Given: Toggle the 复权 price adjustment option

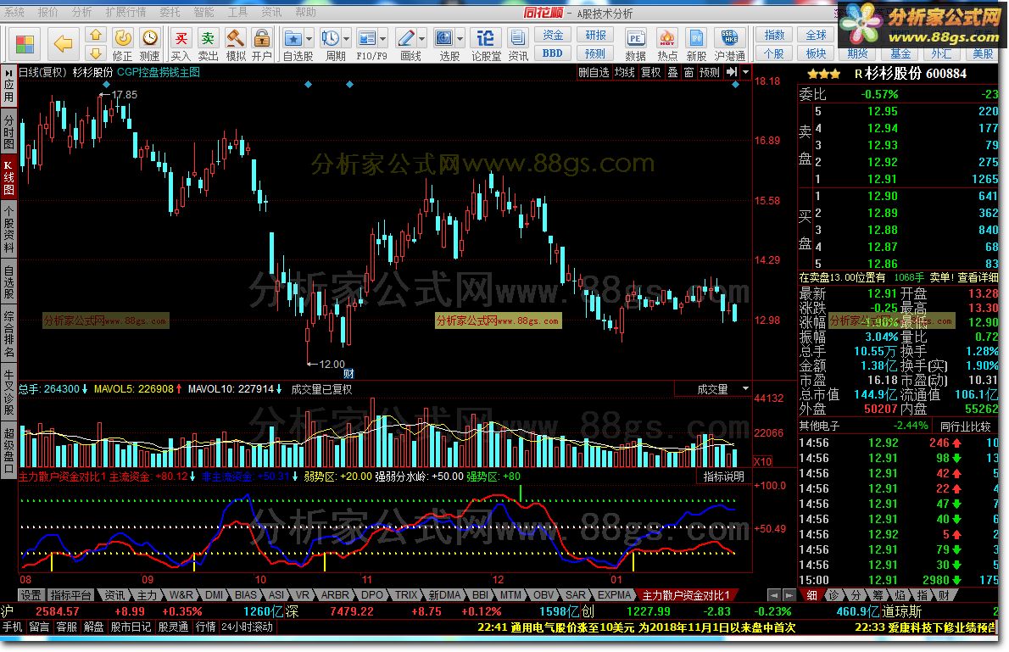Looking at the screenshot, I should pos(650,72).
